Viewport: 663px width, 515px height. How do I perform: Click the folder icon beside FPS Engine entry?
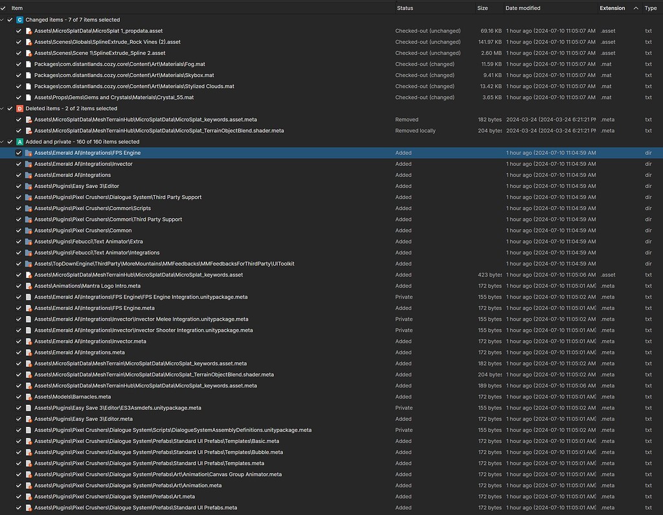(28, 153)
